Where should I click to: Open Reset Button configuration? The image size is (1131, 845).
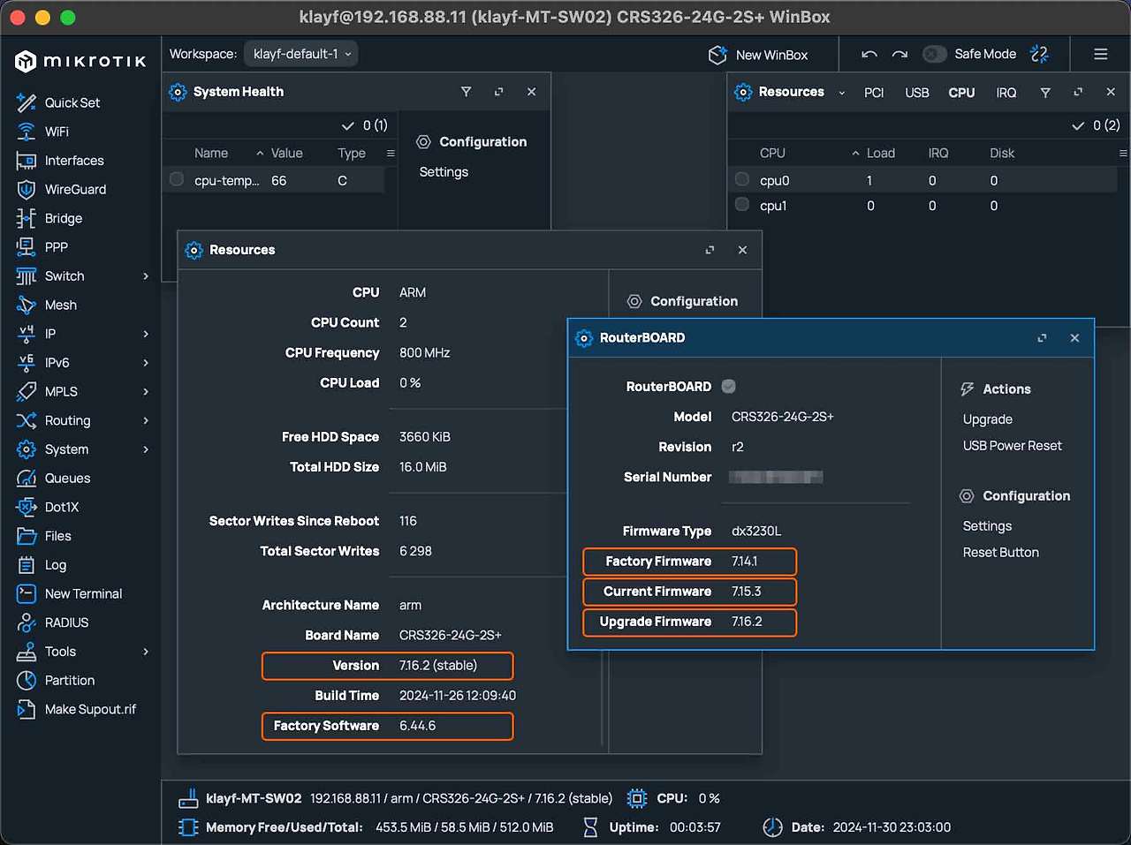[x=1001, y=553]
